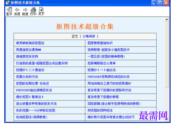The width and height of the screenshot is (173, 125).
Task: Open 用通道抠出漂亮MM link
Action: [28, 50]
